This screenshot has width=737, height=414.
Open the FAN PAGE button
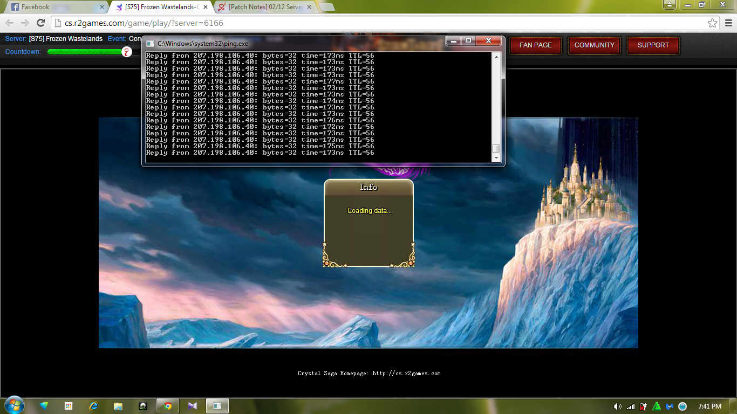(x=535, y=45)
